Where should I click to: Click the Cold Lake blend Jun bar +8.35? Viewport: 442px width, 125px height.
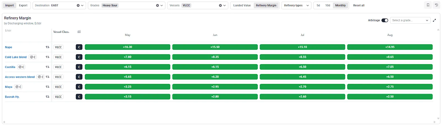click(x=215, y=57)
